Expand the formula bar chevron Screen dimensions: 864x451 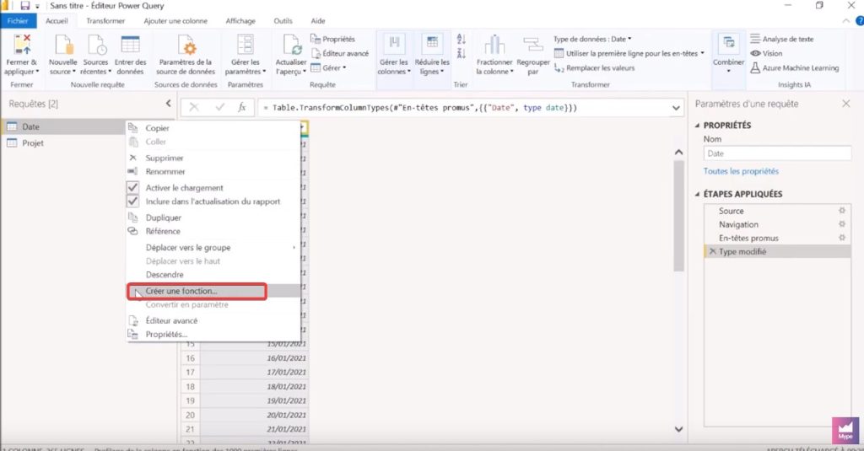[676, 108]
